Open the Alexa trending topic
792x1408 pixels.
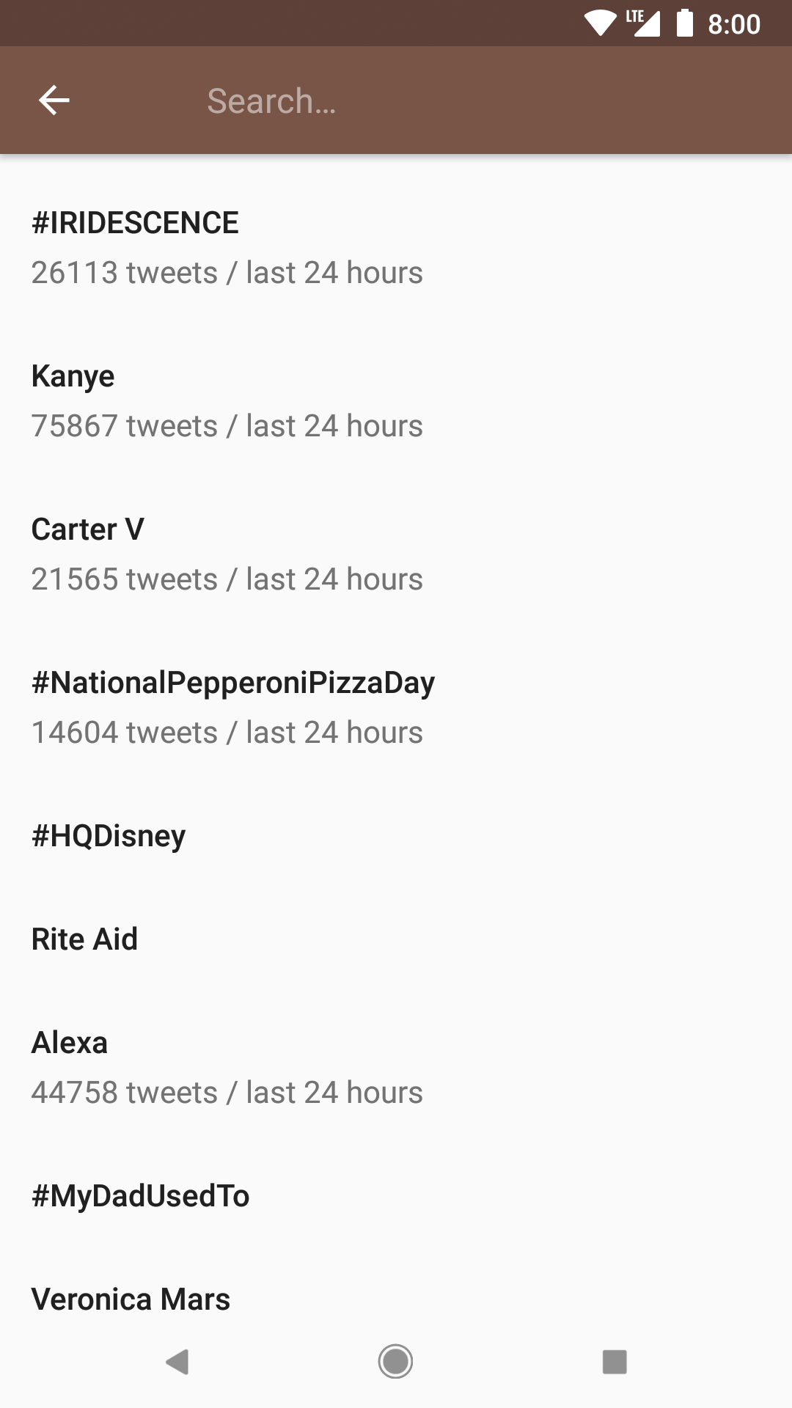[x=70, y=1043]
